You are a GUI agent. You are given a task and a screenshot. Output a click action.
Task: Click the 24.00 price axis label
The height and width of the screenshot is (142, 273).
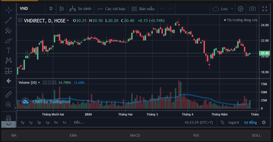265,25
